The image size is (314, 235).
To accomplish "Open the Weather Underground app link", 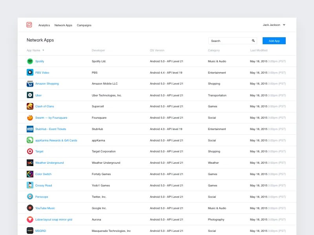I will pyautogui.click(x=49, y=163).
